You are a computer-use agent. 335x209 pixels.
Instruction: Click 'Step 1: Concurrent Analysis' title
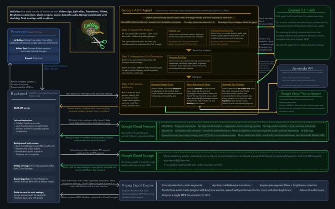click(137, 30)
